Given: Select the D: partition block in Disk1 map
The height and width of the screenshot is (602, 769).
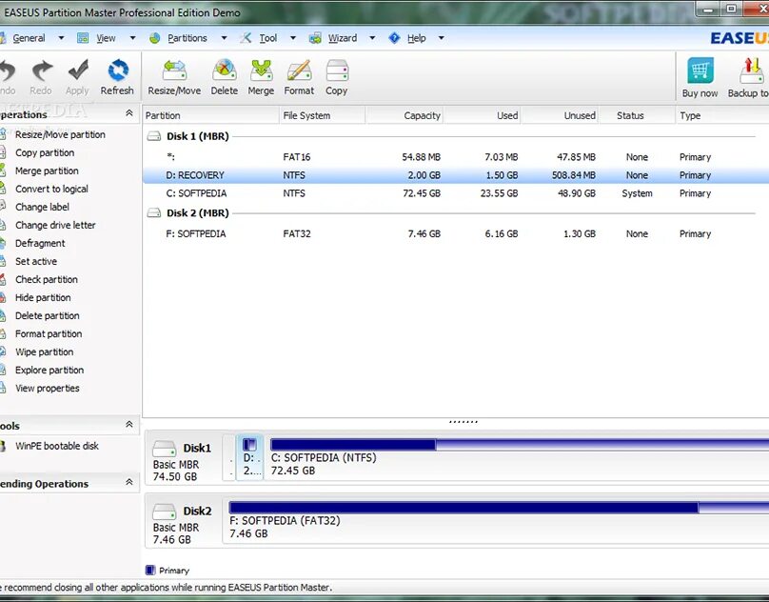Looking at the screenshot, I should tap(249, 457).
